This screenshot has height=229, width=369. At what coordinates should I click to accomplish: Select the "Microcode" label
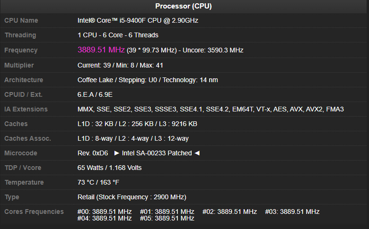coord(21,153)
